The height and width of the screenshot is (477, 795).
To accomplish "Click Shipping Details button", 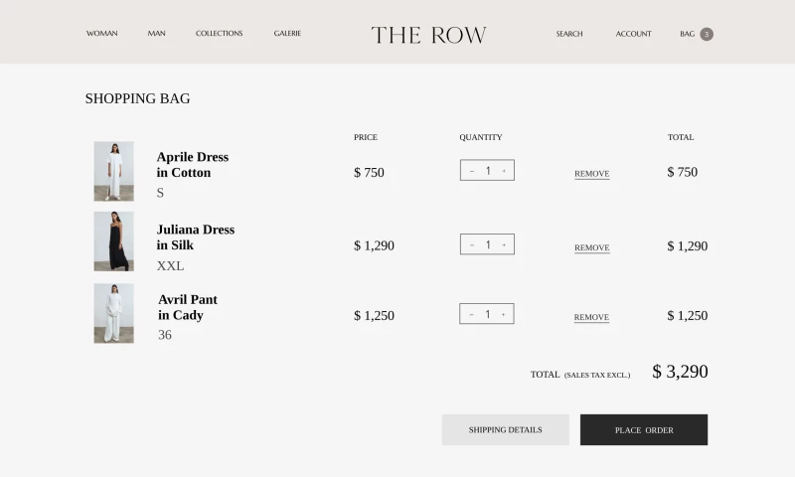I will (505, 430).
